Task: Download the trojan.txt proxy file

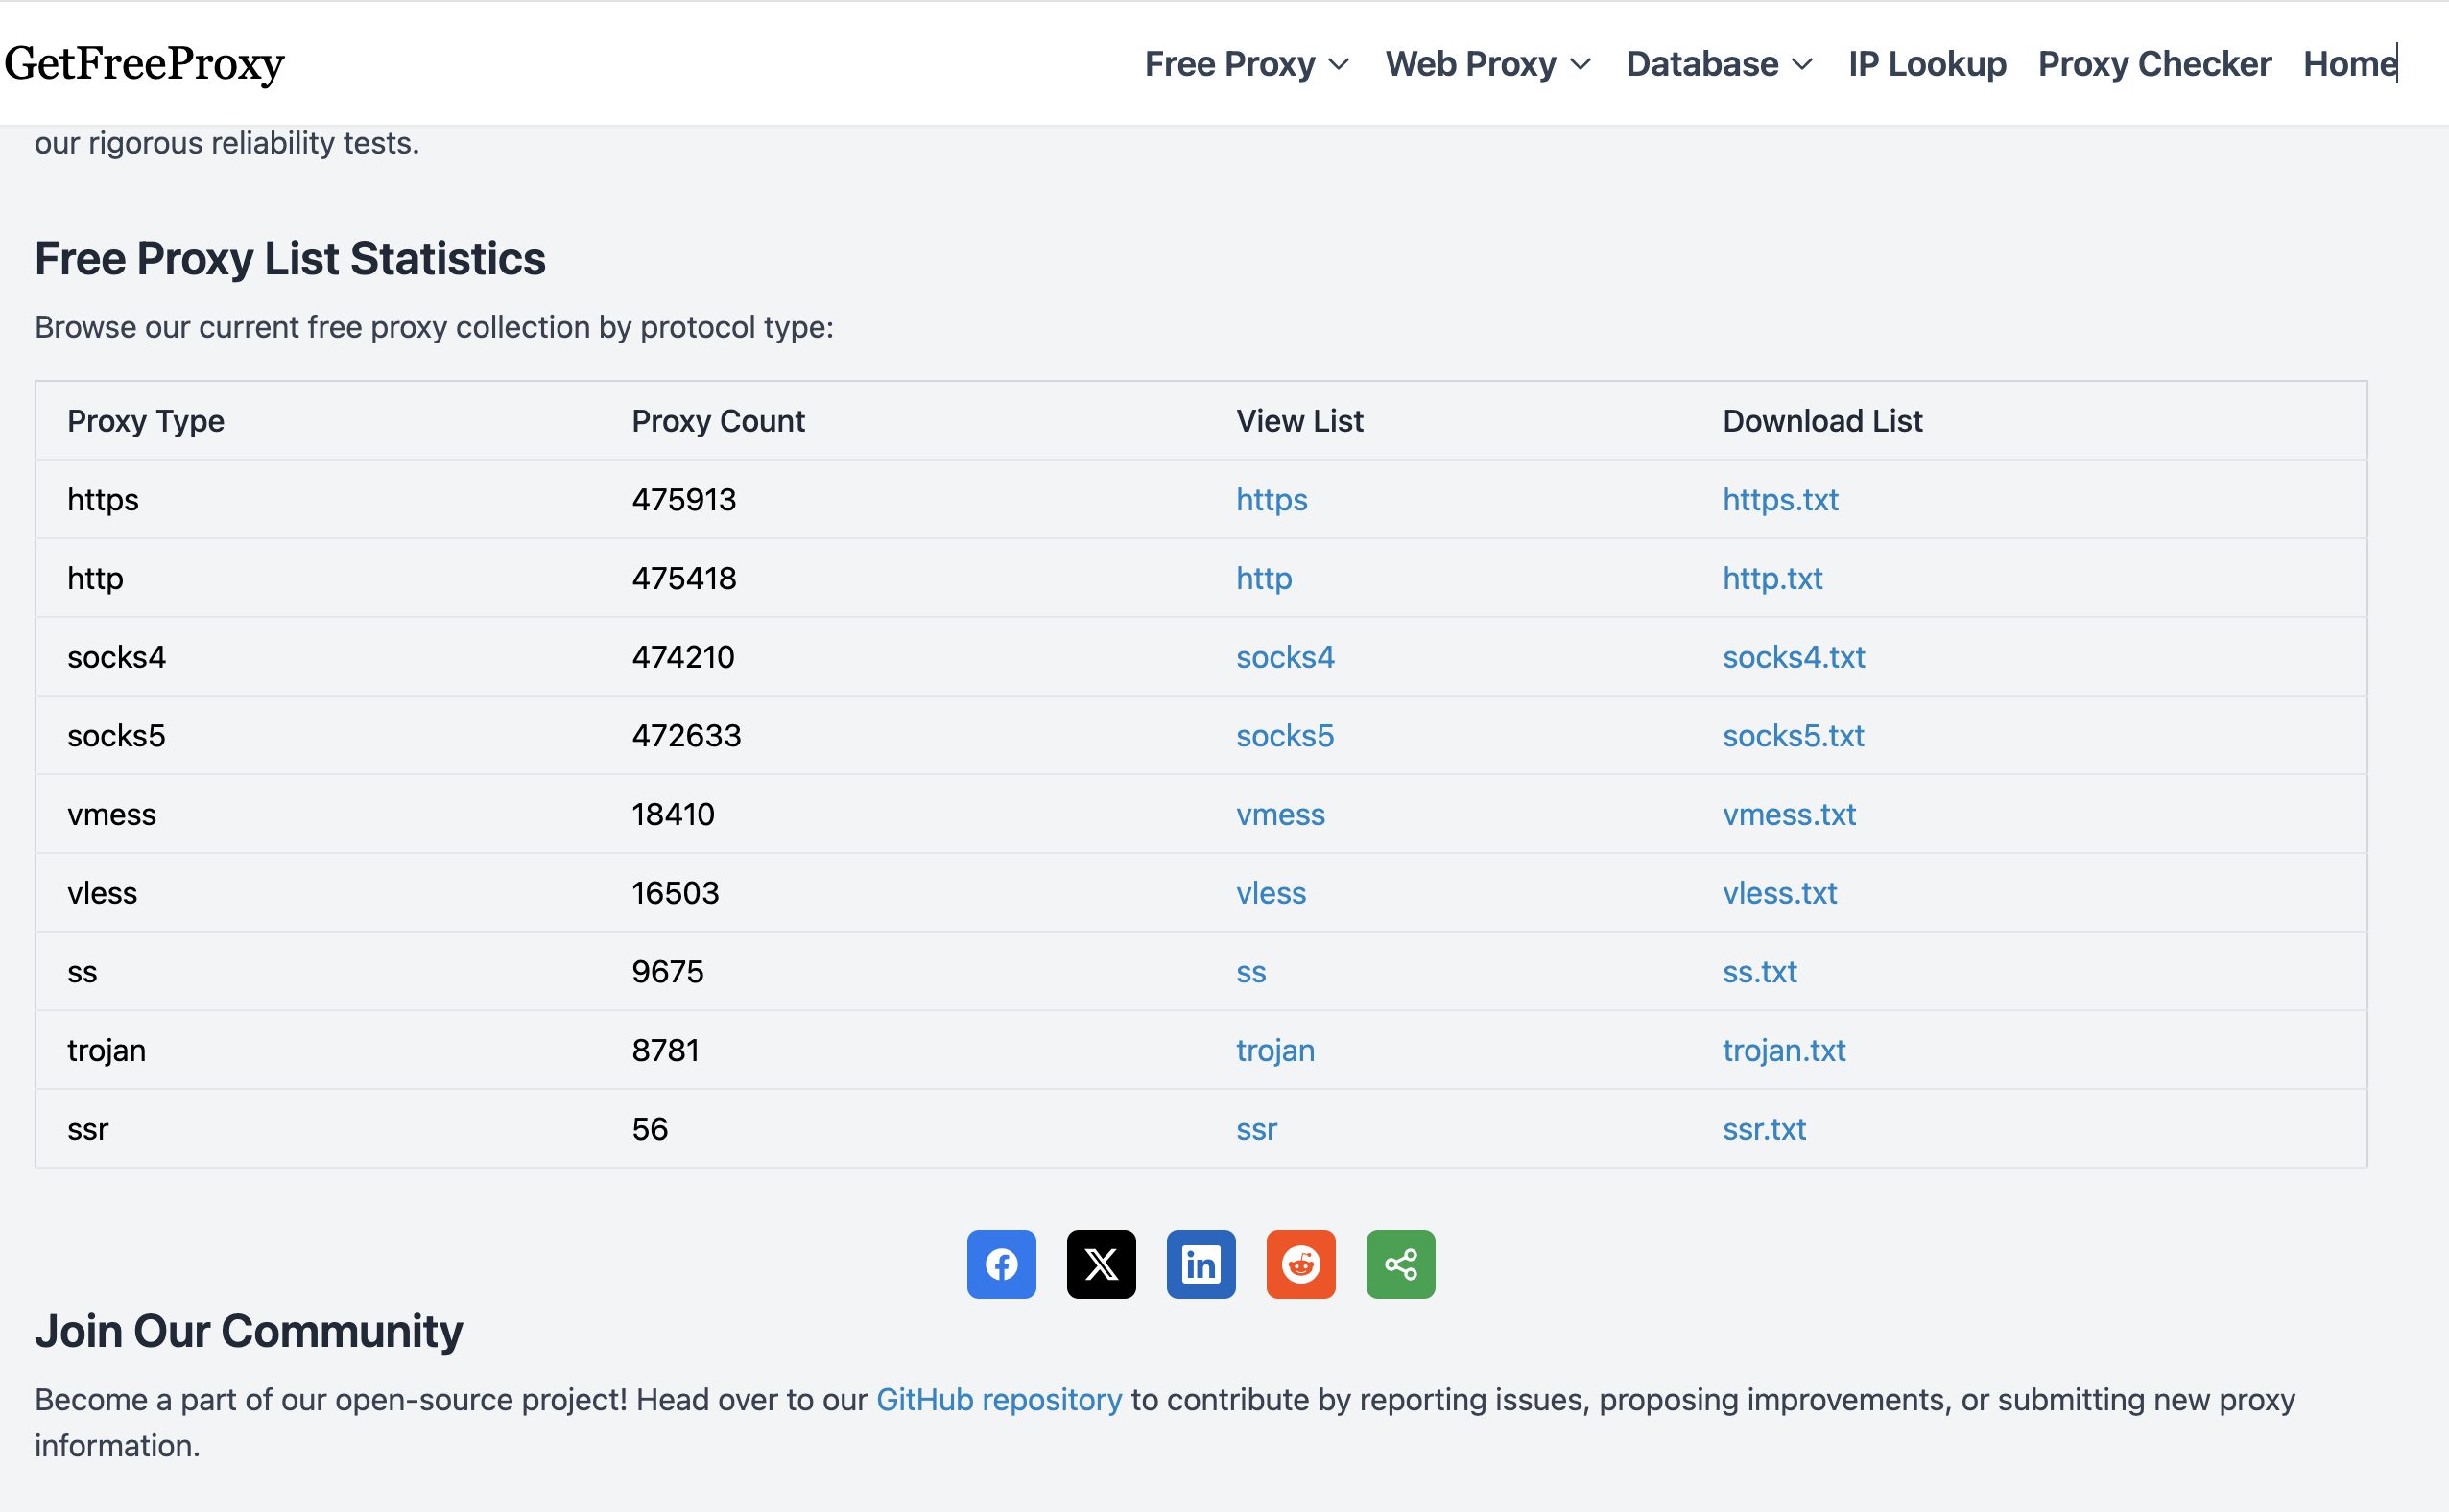Action: click(1784, 1050)
